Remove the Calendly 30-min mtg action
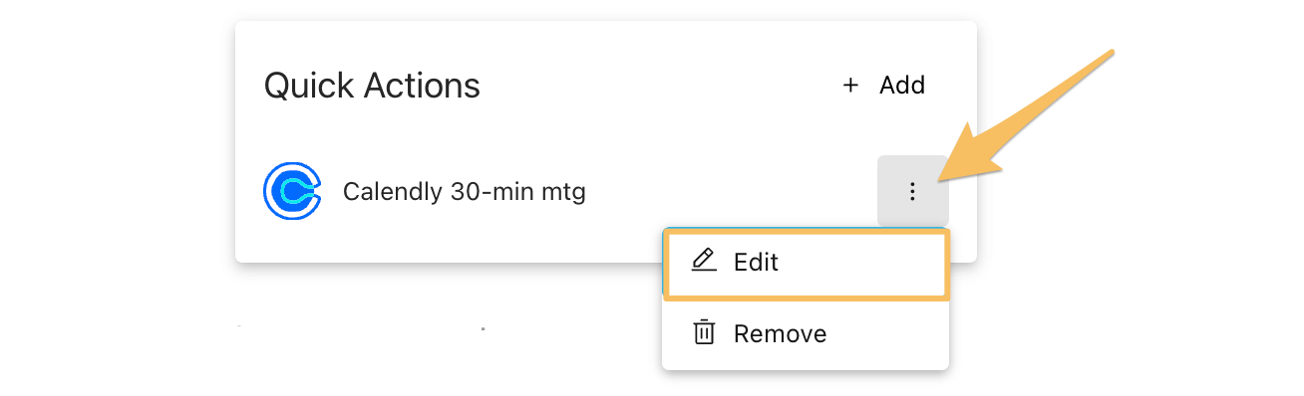This screenshot has height=396, width=1304. [806, 333]
